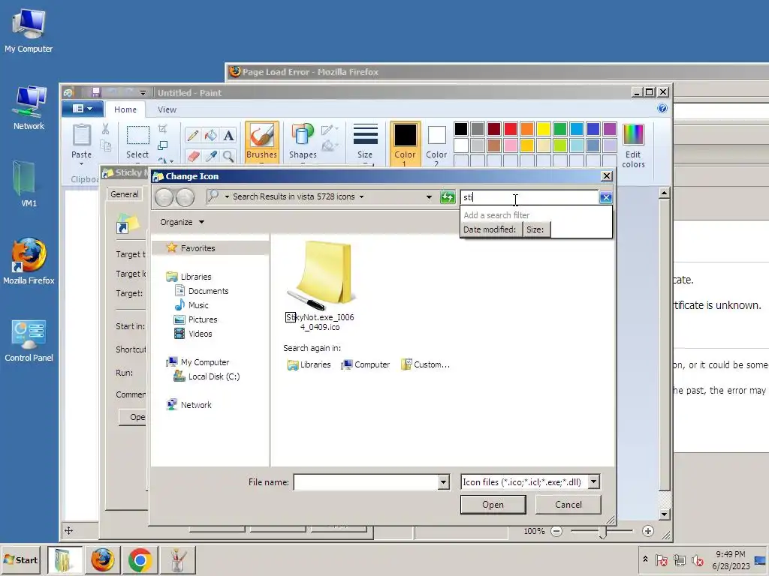This screenshot has height=576, width=769.
Task: Open the Organize dropdown menu
Action: (182, 222)
